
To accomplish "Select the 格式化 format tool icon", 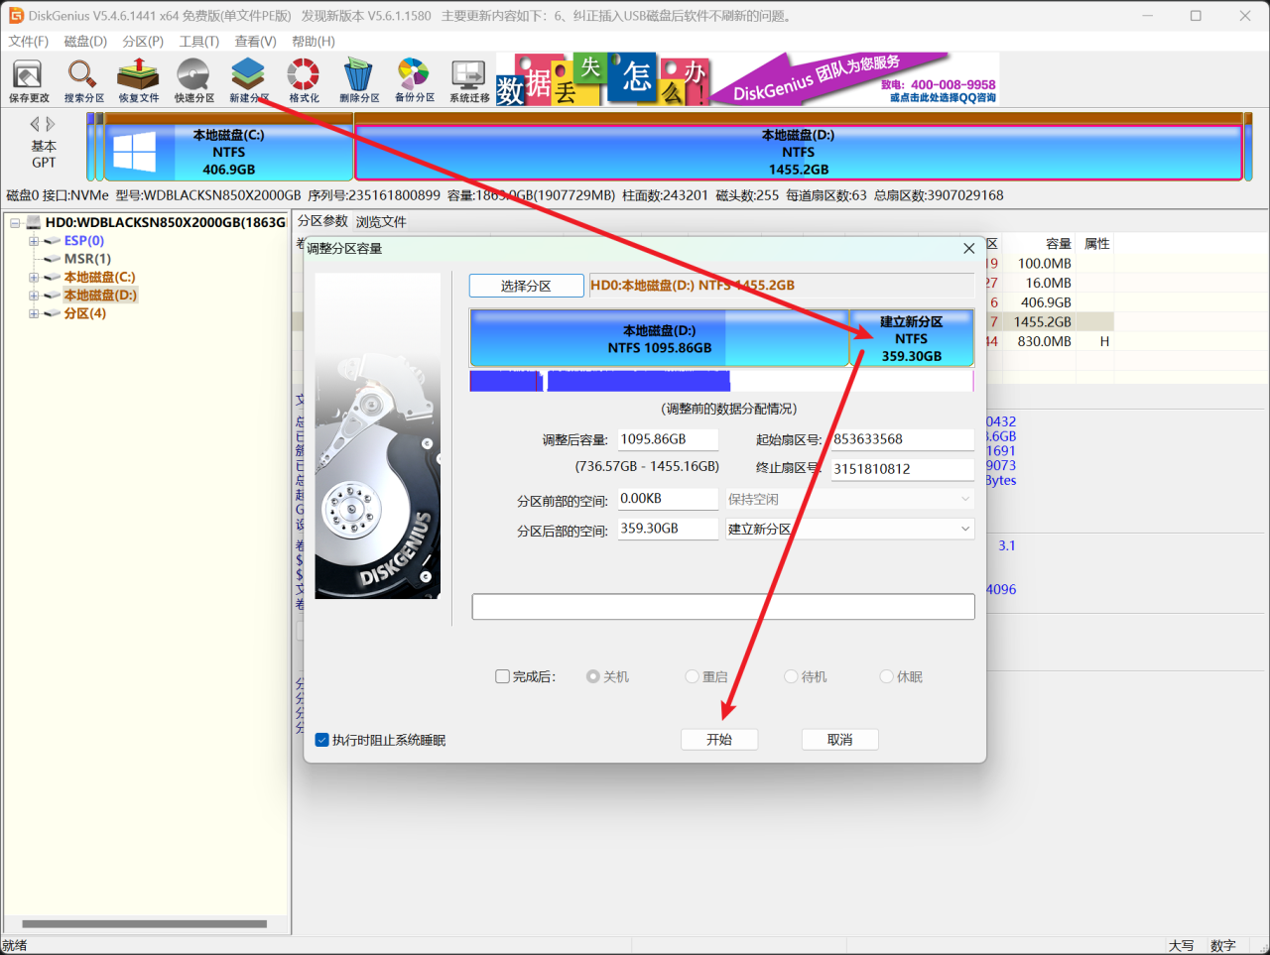I will pos(304,80).
